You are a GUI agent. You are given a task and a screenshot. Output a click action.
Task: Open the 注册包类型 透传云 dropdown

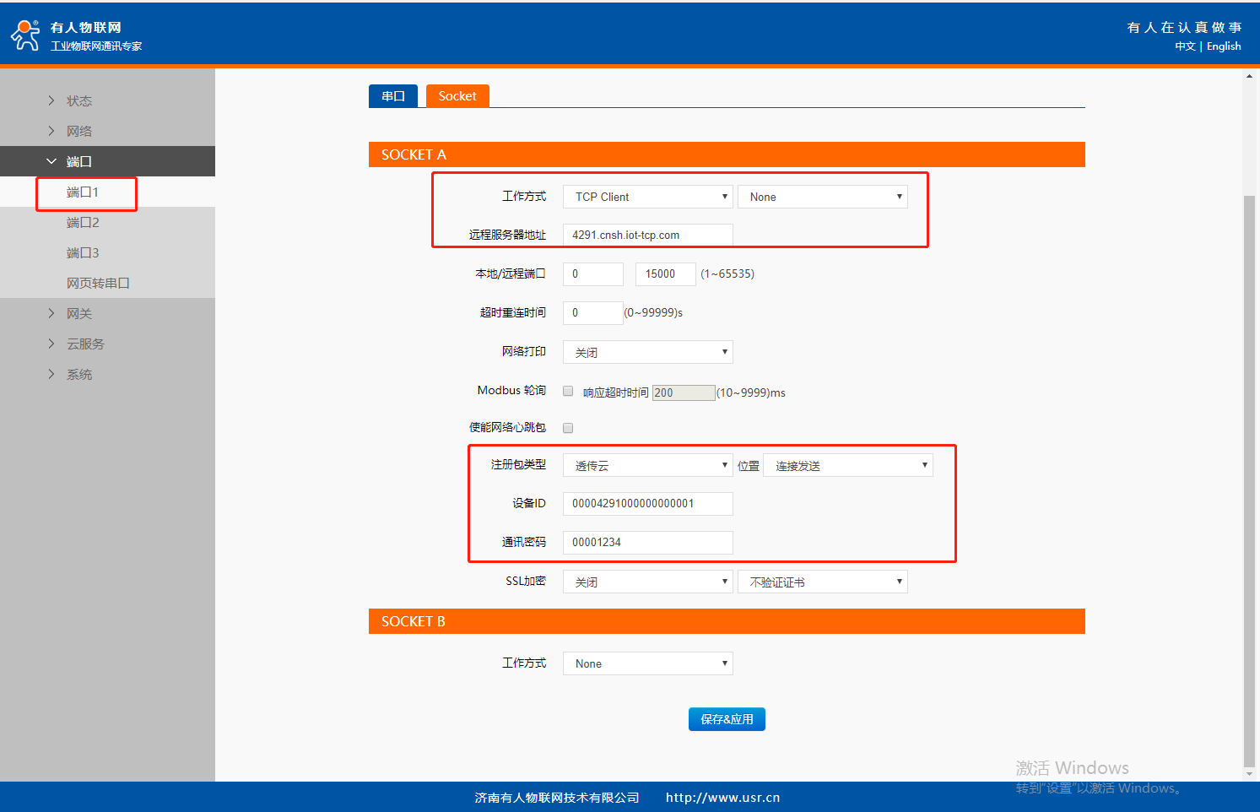(x=647, y=465)
